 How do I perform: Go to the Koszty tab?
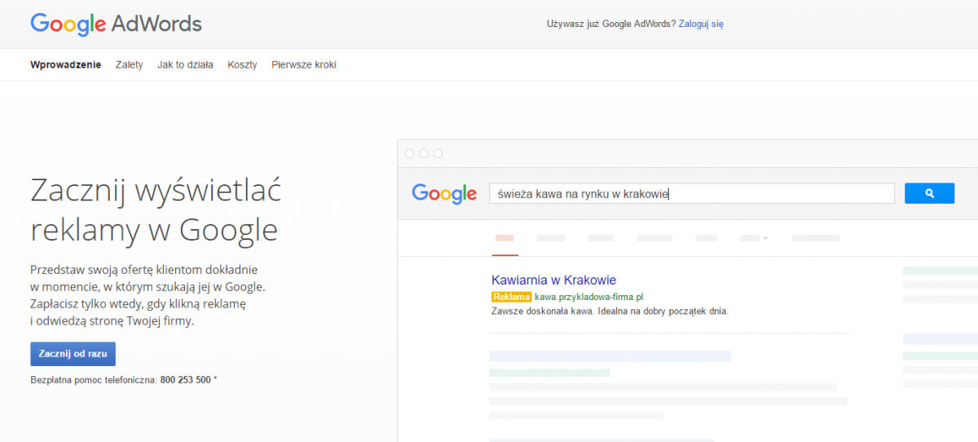click(x=242, y=64)
